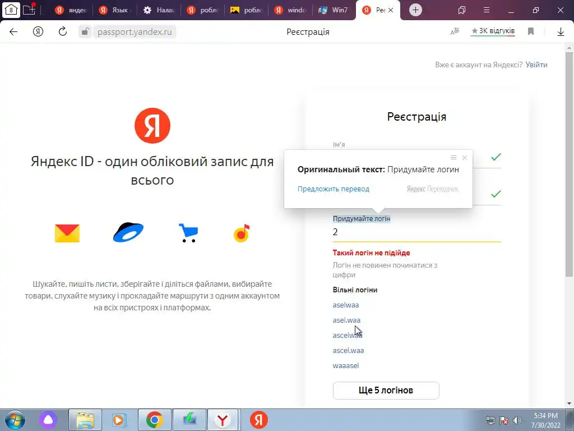Viewport: 574px width, 431px height.
Task: Click the volume speaker tray icon
Action: [x=517, y=420]
